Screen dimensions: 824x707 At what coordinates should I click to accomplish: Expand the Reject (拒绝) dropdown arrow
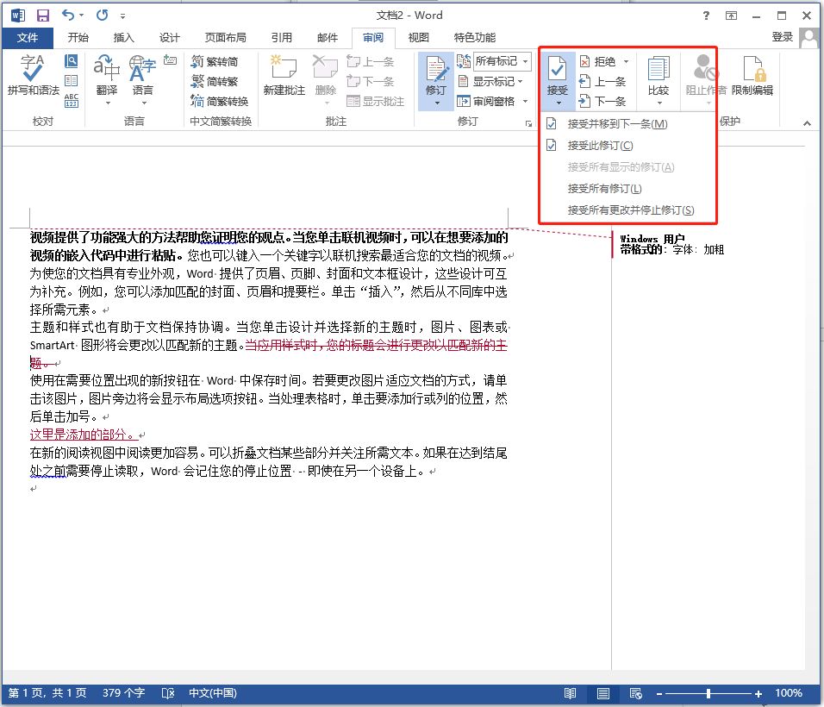click(626, 61)
